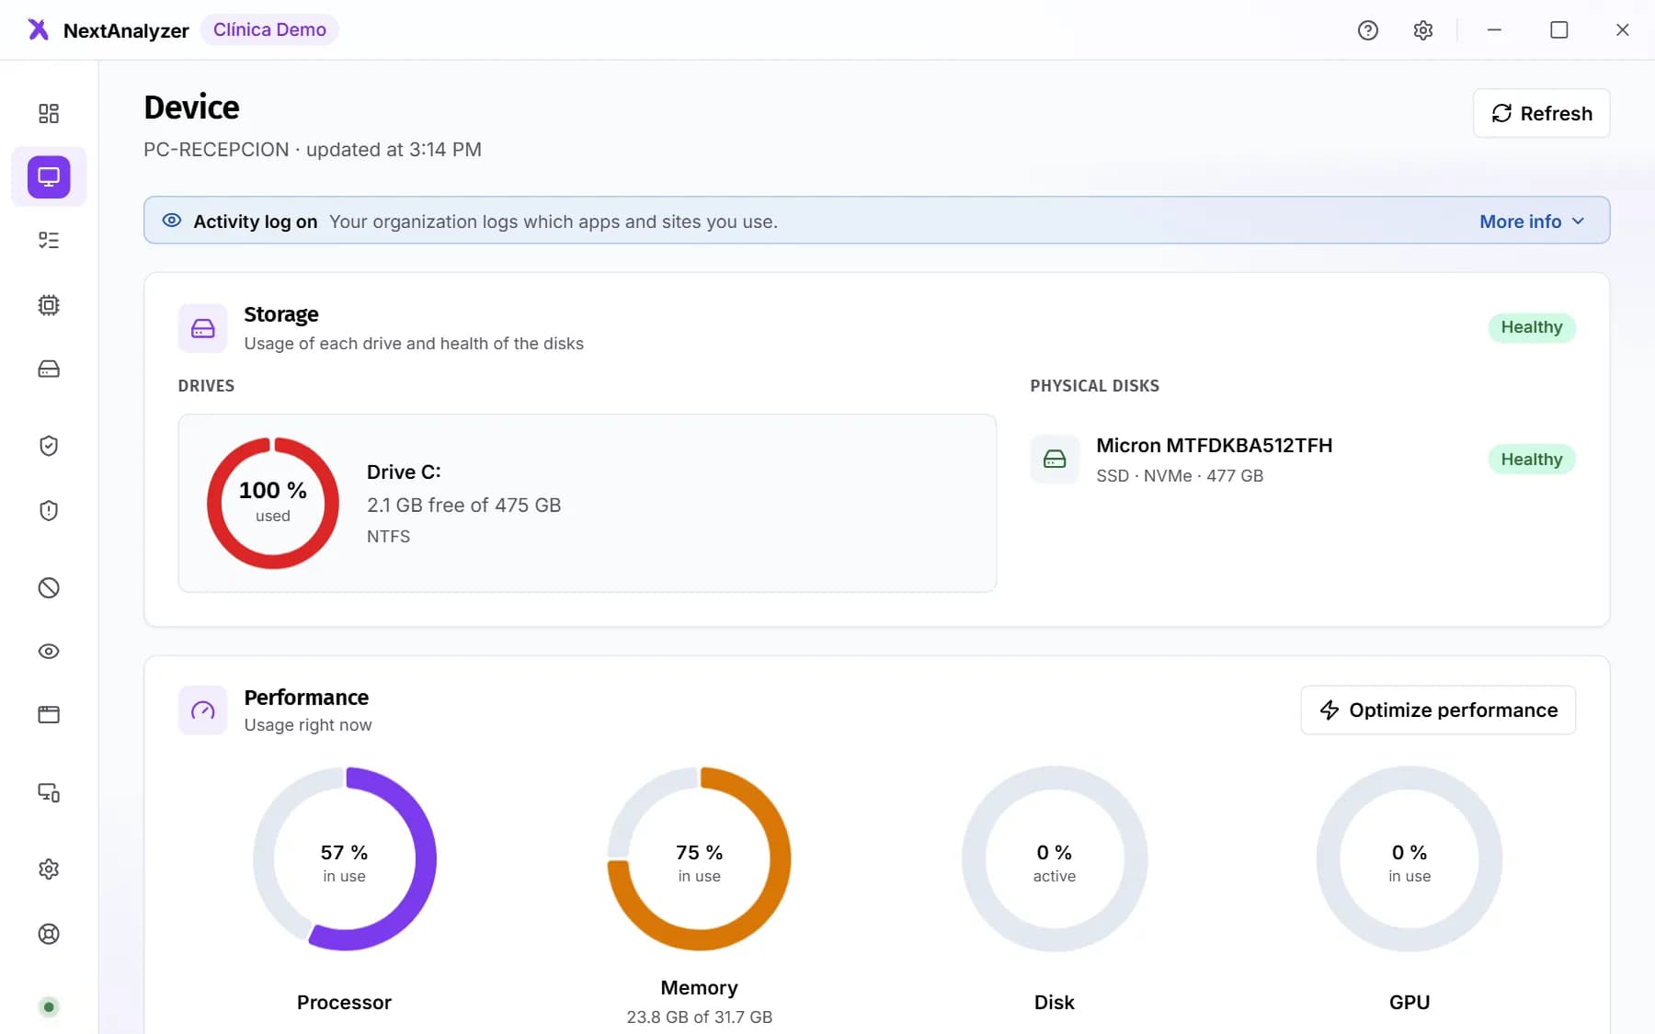Screen dimensions: 1655x1034
Task: Open the blocked circle icon in sidebar
Action: click(x=49, y=587)
